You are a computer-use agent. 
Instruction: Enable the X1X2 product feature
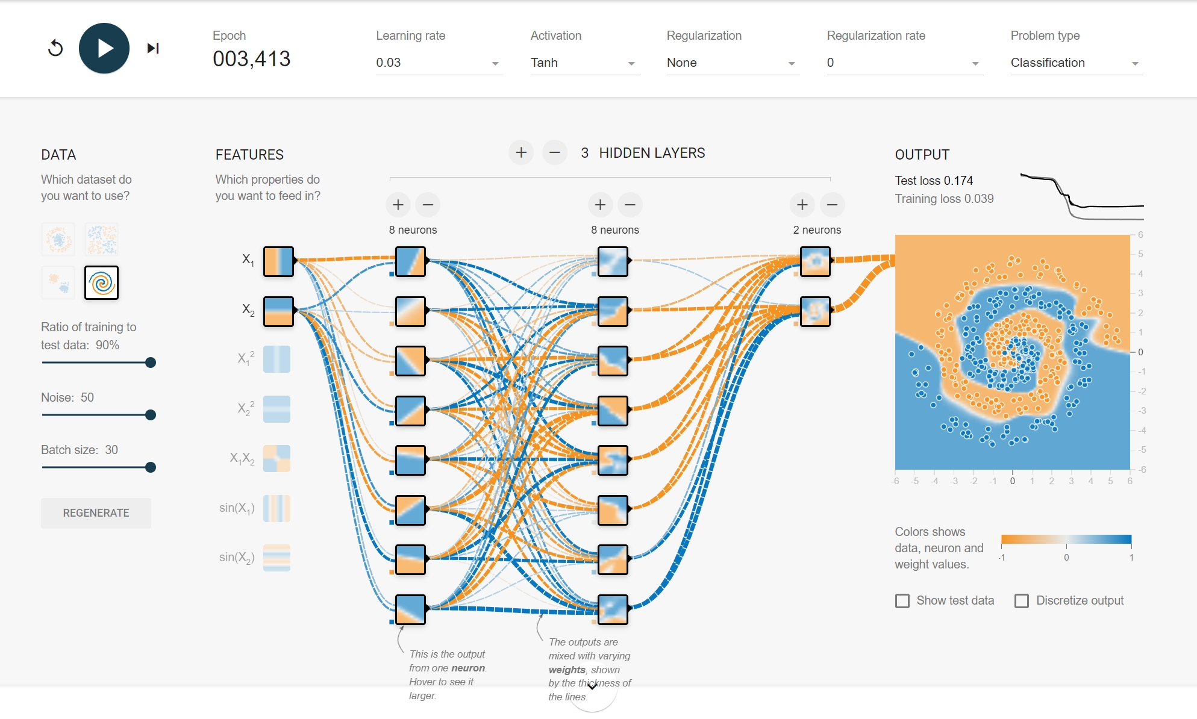point(277,458)
